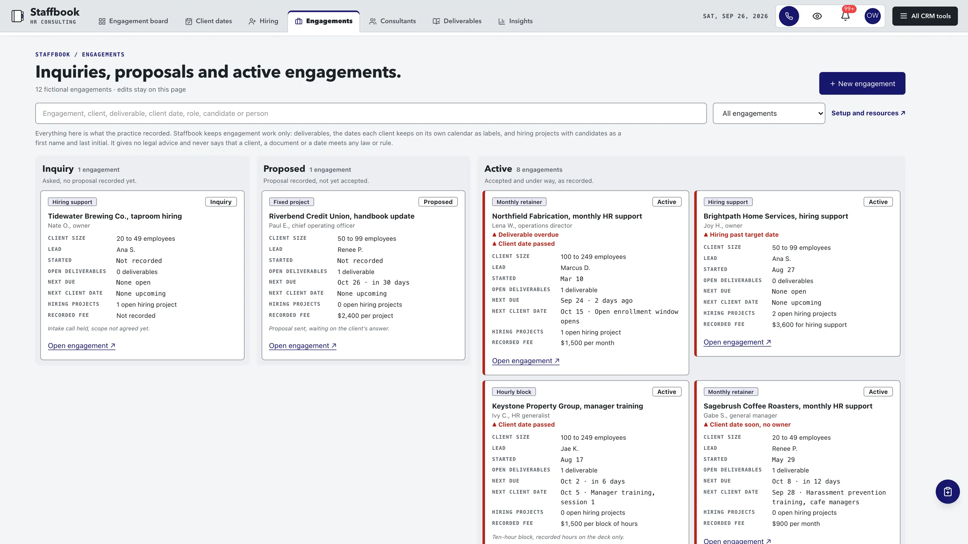Click the Sep 24 · 2 days ago value
The width and height of the screenshot is (968, 544).
(x=596, y=301)
